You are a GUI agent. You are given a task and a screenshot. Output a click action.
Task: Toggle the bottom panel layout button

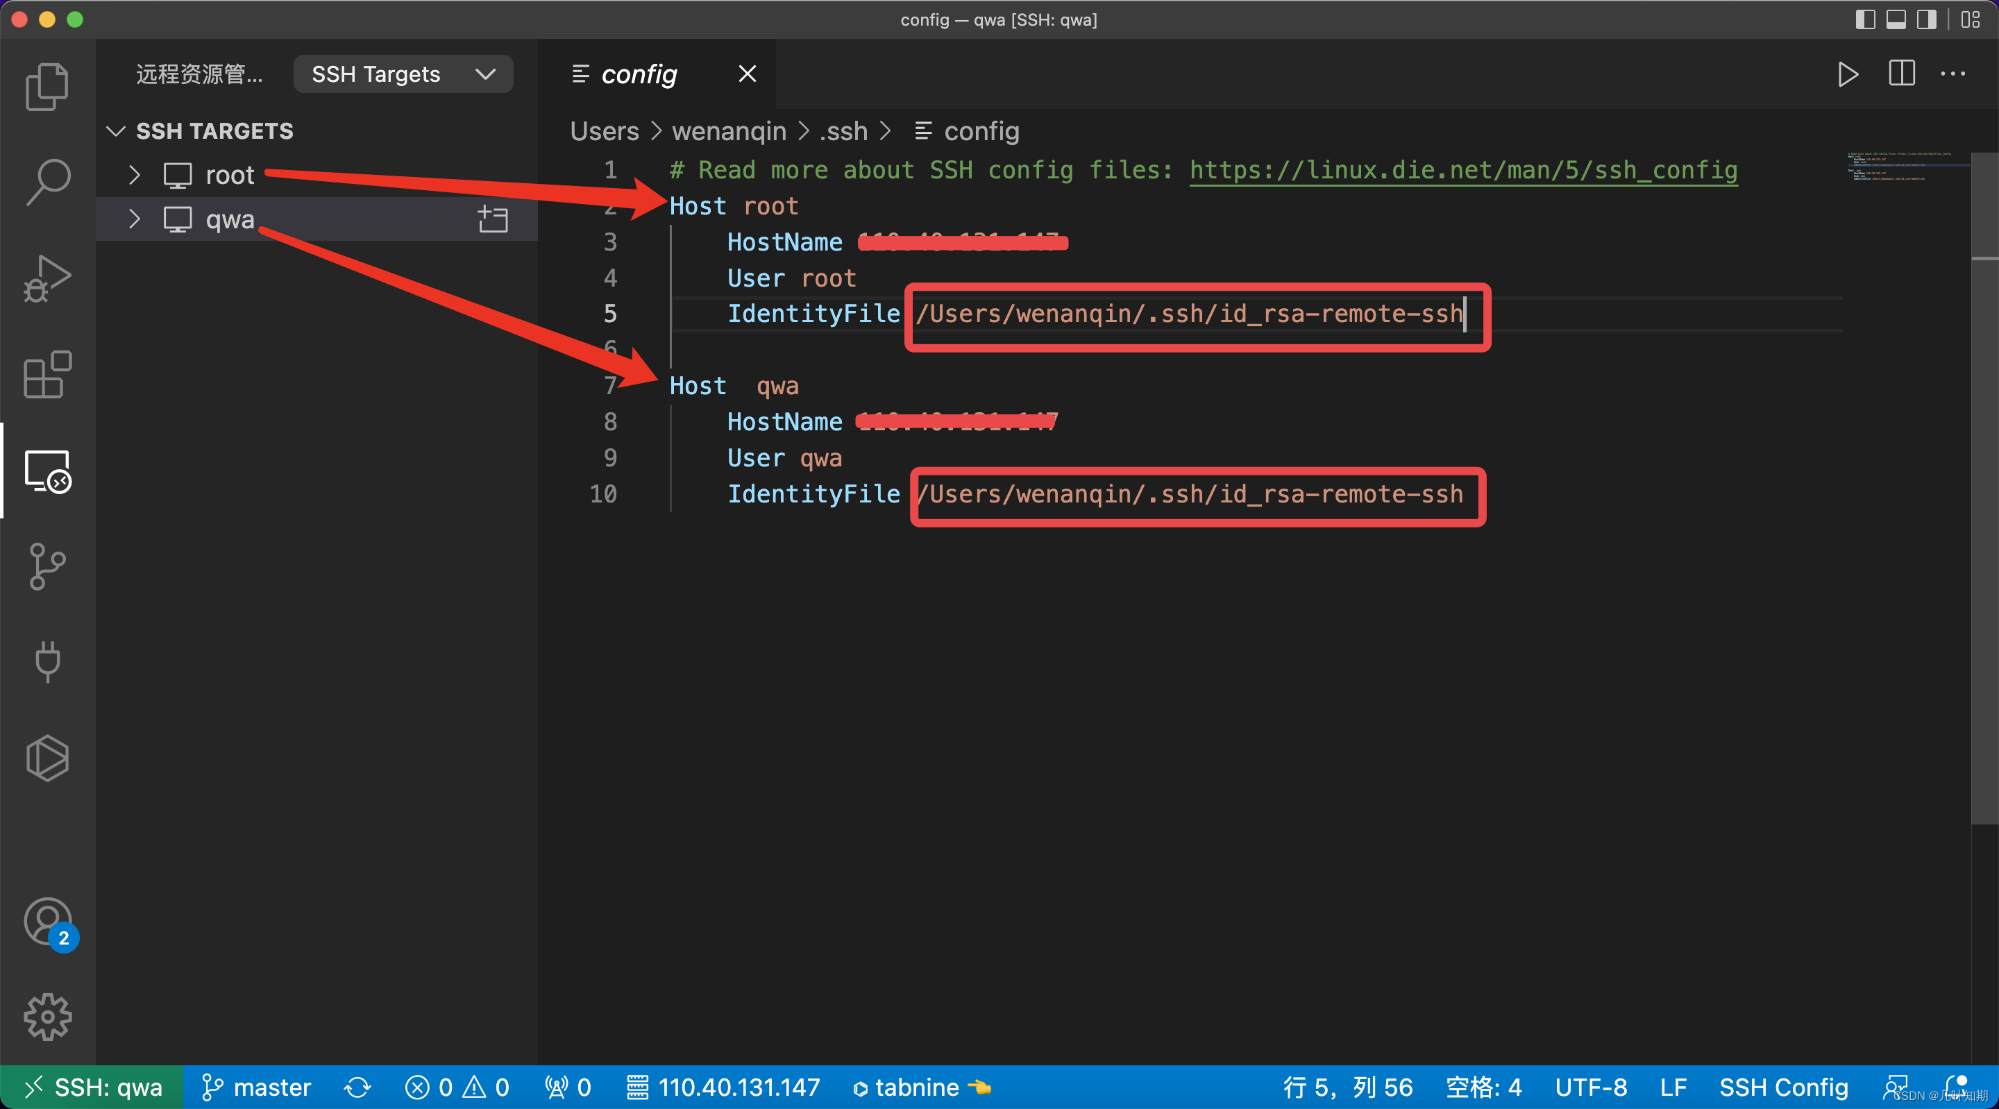pyautogui.click(x=1896, y=19)
